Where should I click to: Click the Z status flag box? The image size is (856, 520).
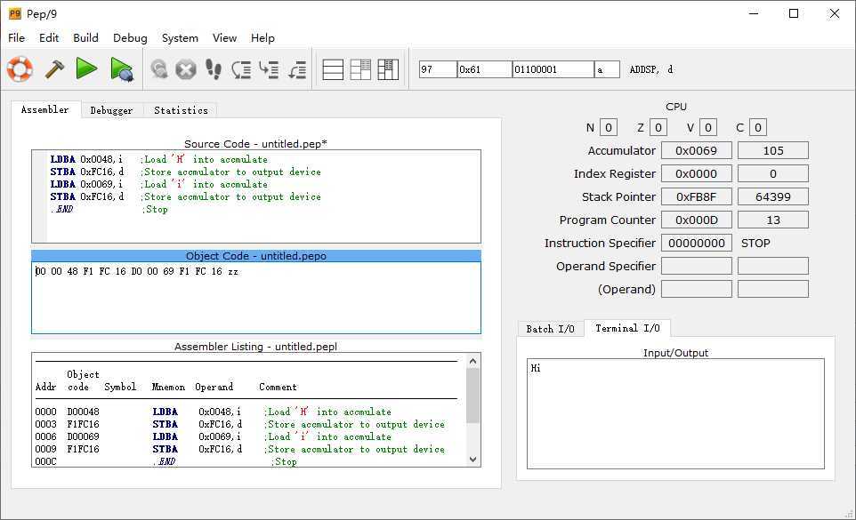coord(658,127)
